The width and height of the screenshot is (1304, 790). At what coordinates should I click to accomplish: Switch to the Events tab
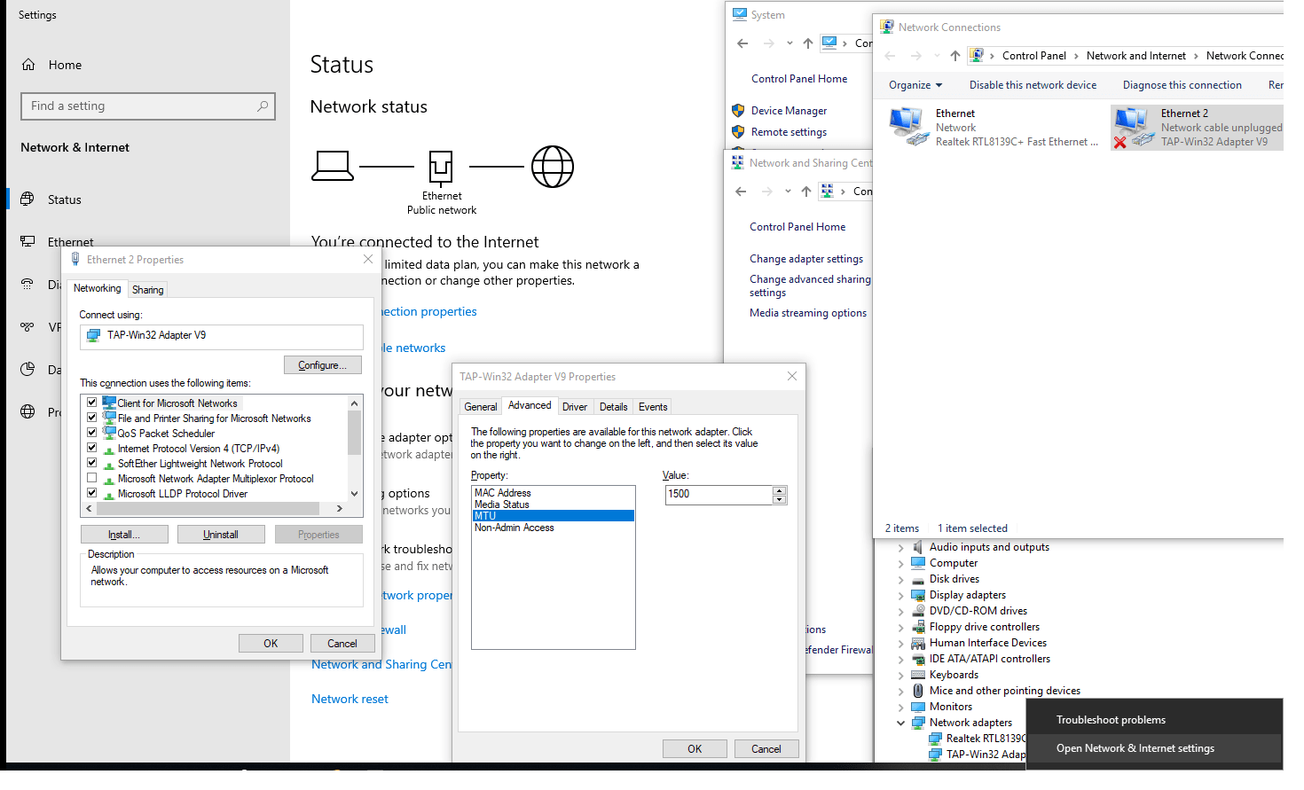point(653,407)
